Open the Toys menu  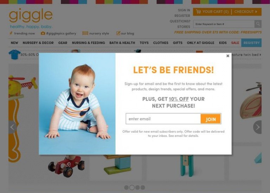[144, 43]
